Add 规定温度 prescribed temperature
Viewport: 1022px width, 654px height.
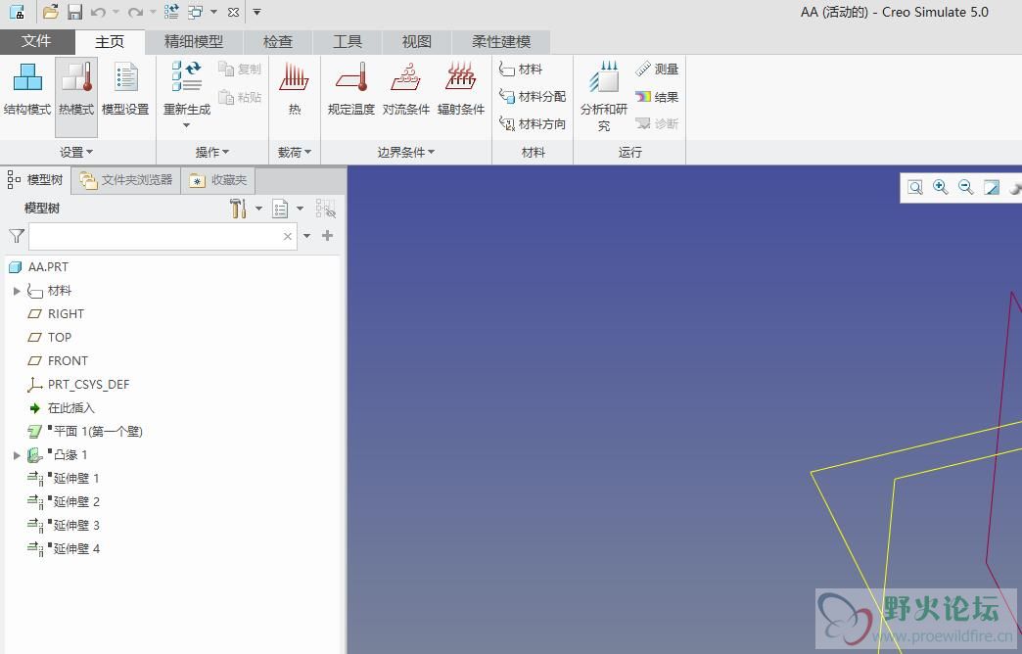pos(350,89)
